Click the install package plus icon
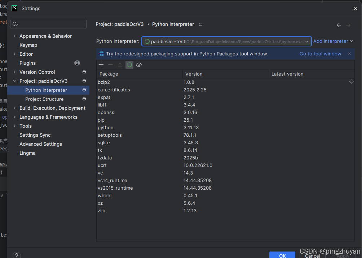The image size is (362, 258). click(x=101, y=65)
